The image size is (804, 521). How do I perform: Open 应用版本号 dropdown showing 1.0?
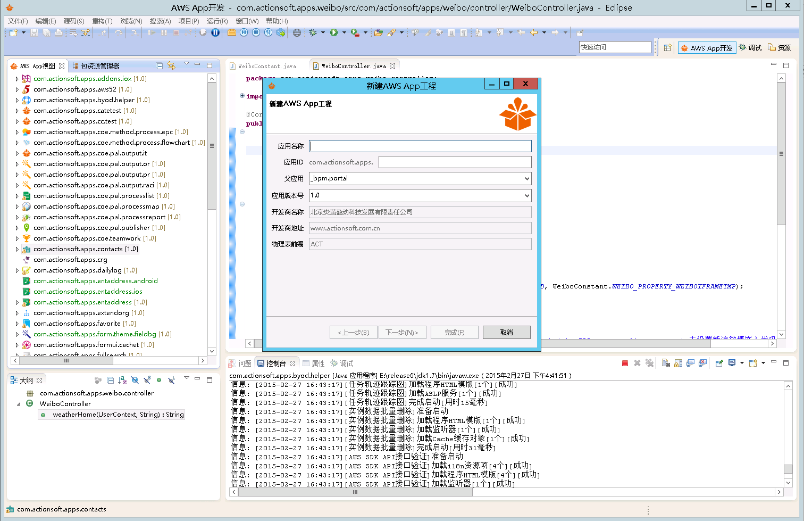(x=526, y=196)
